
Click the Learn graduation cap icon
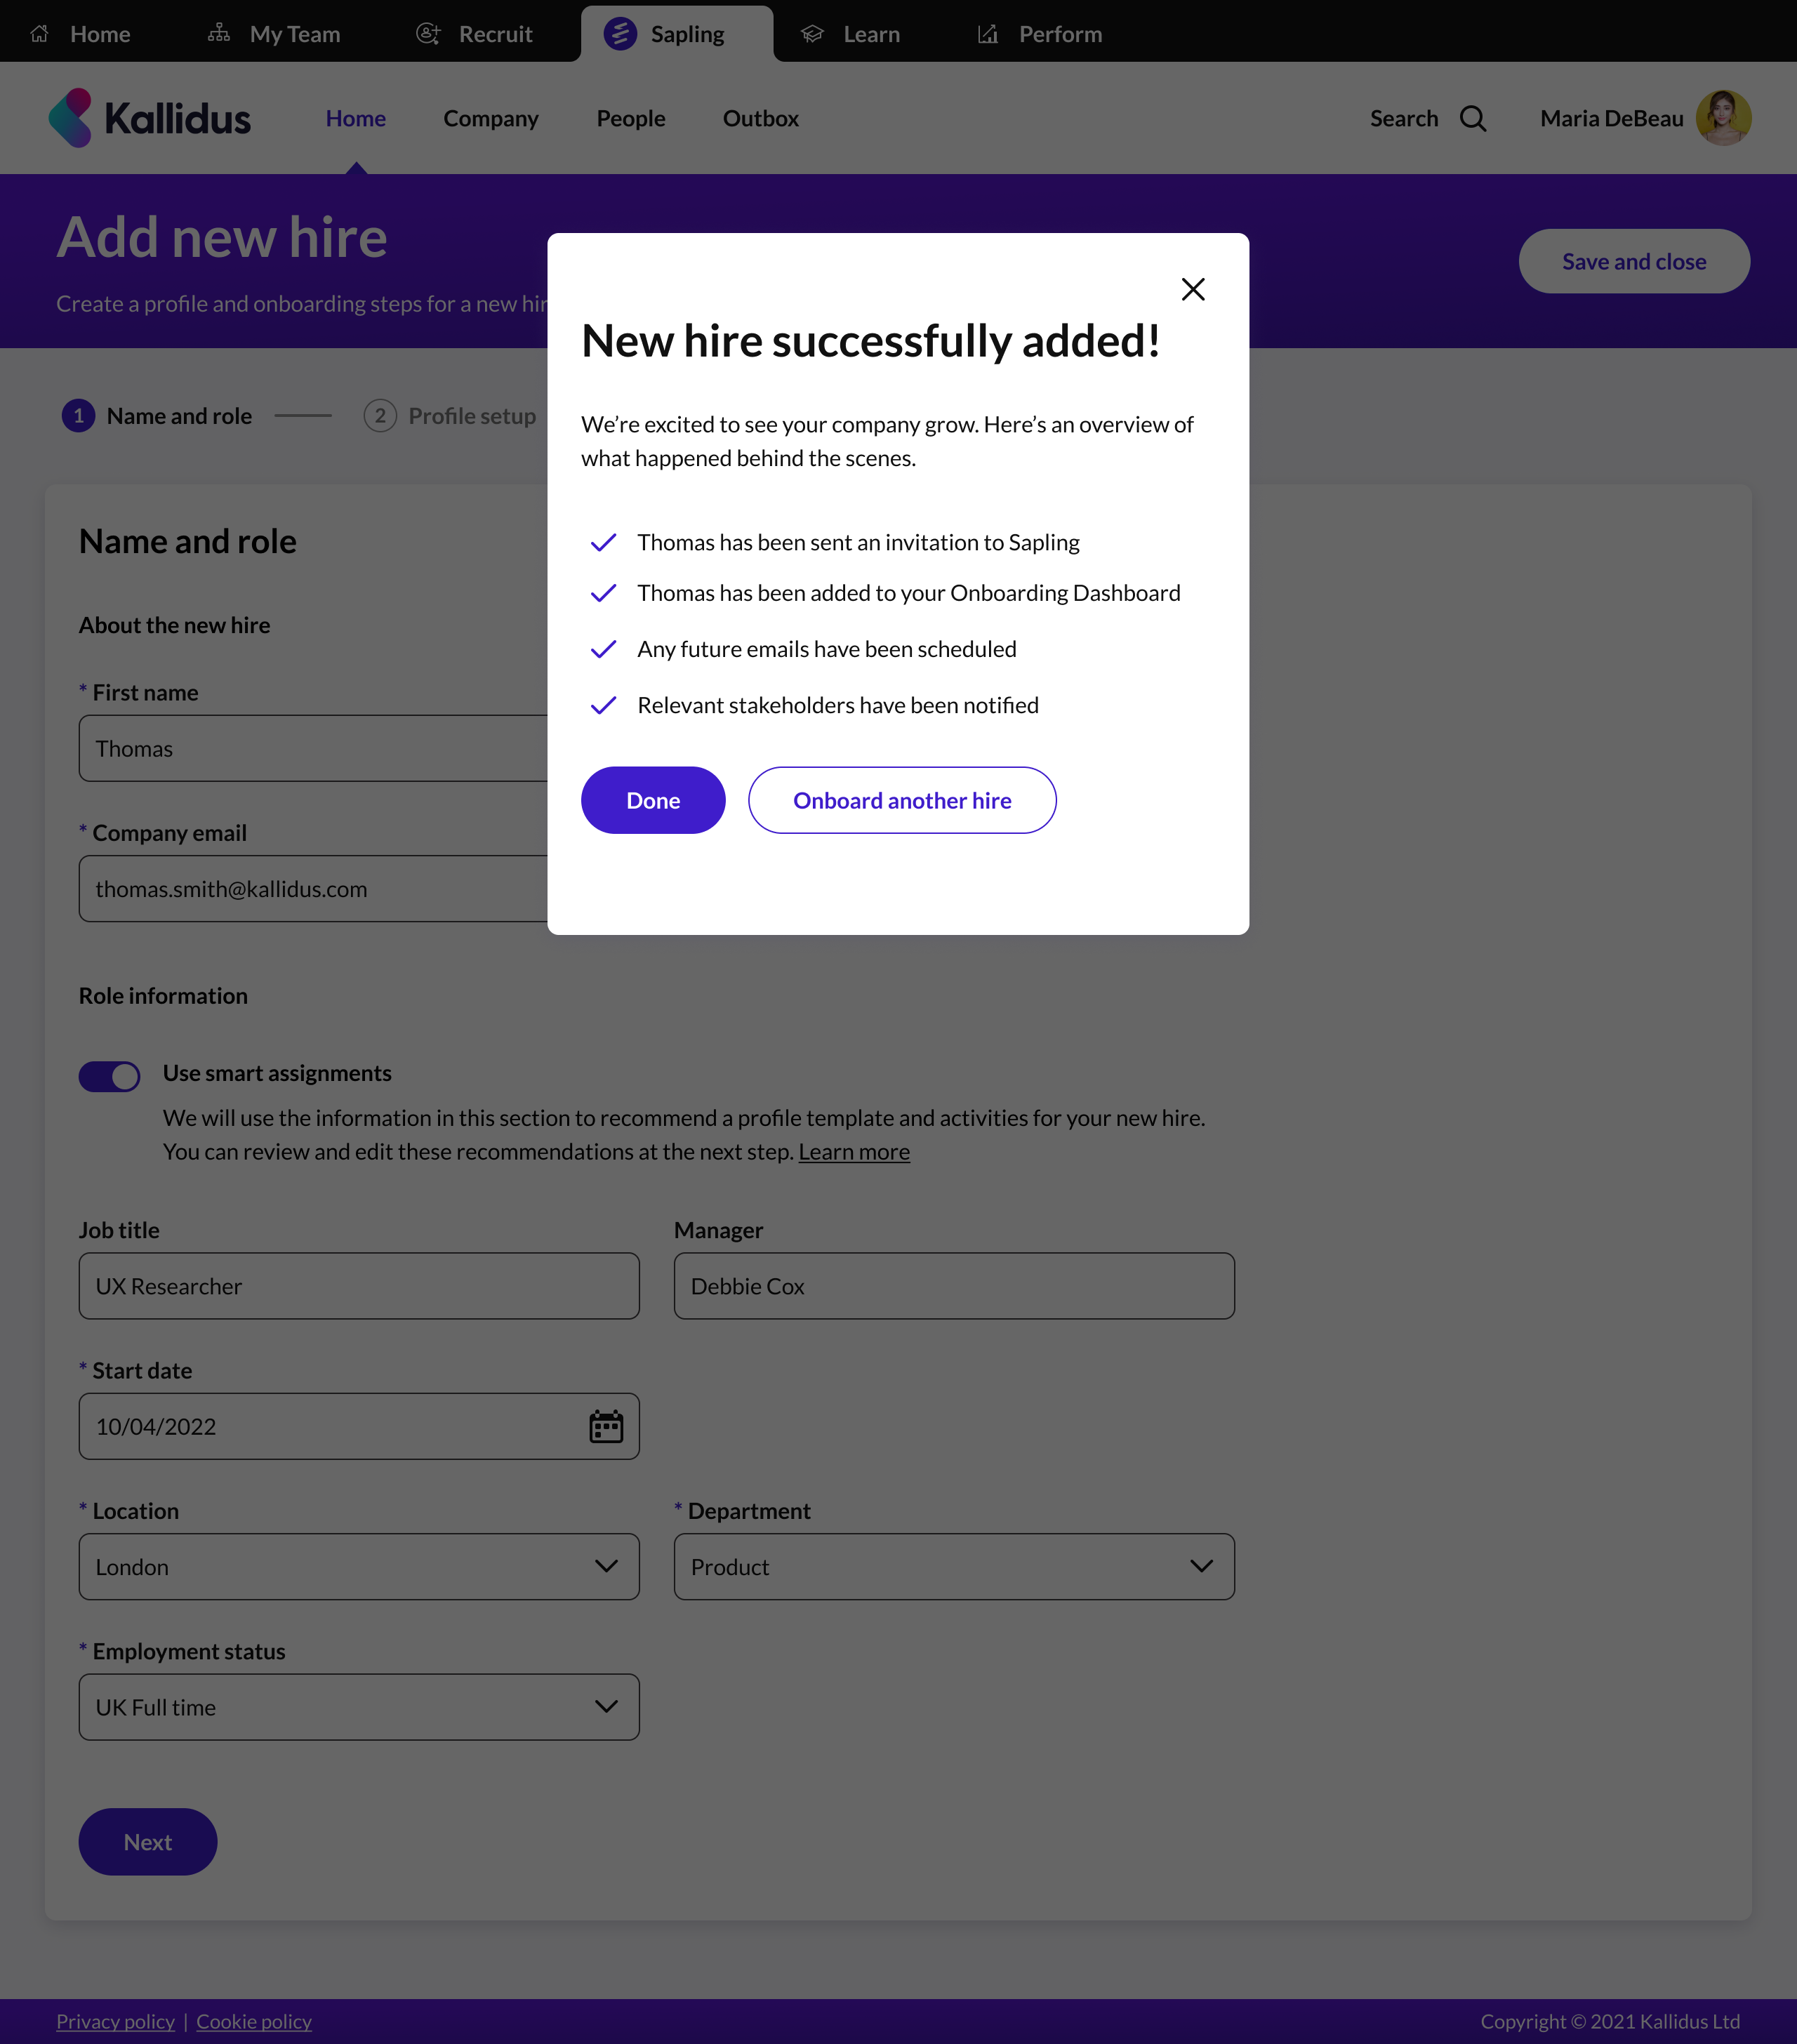pos(812,34)
